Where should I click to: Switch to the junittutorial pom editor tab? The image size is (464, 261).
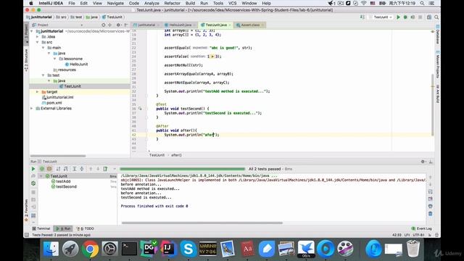[146, 25]
